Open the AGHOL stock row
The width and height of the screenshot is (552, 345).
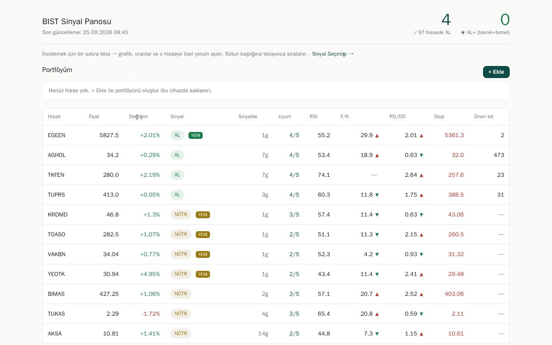click(x=276, y=155)
